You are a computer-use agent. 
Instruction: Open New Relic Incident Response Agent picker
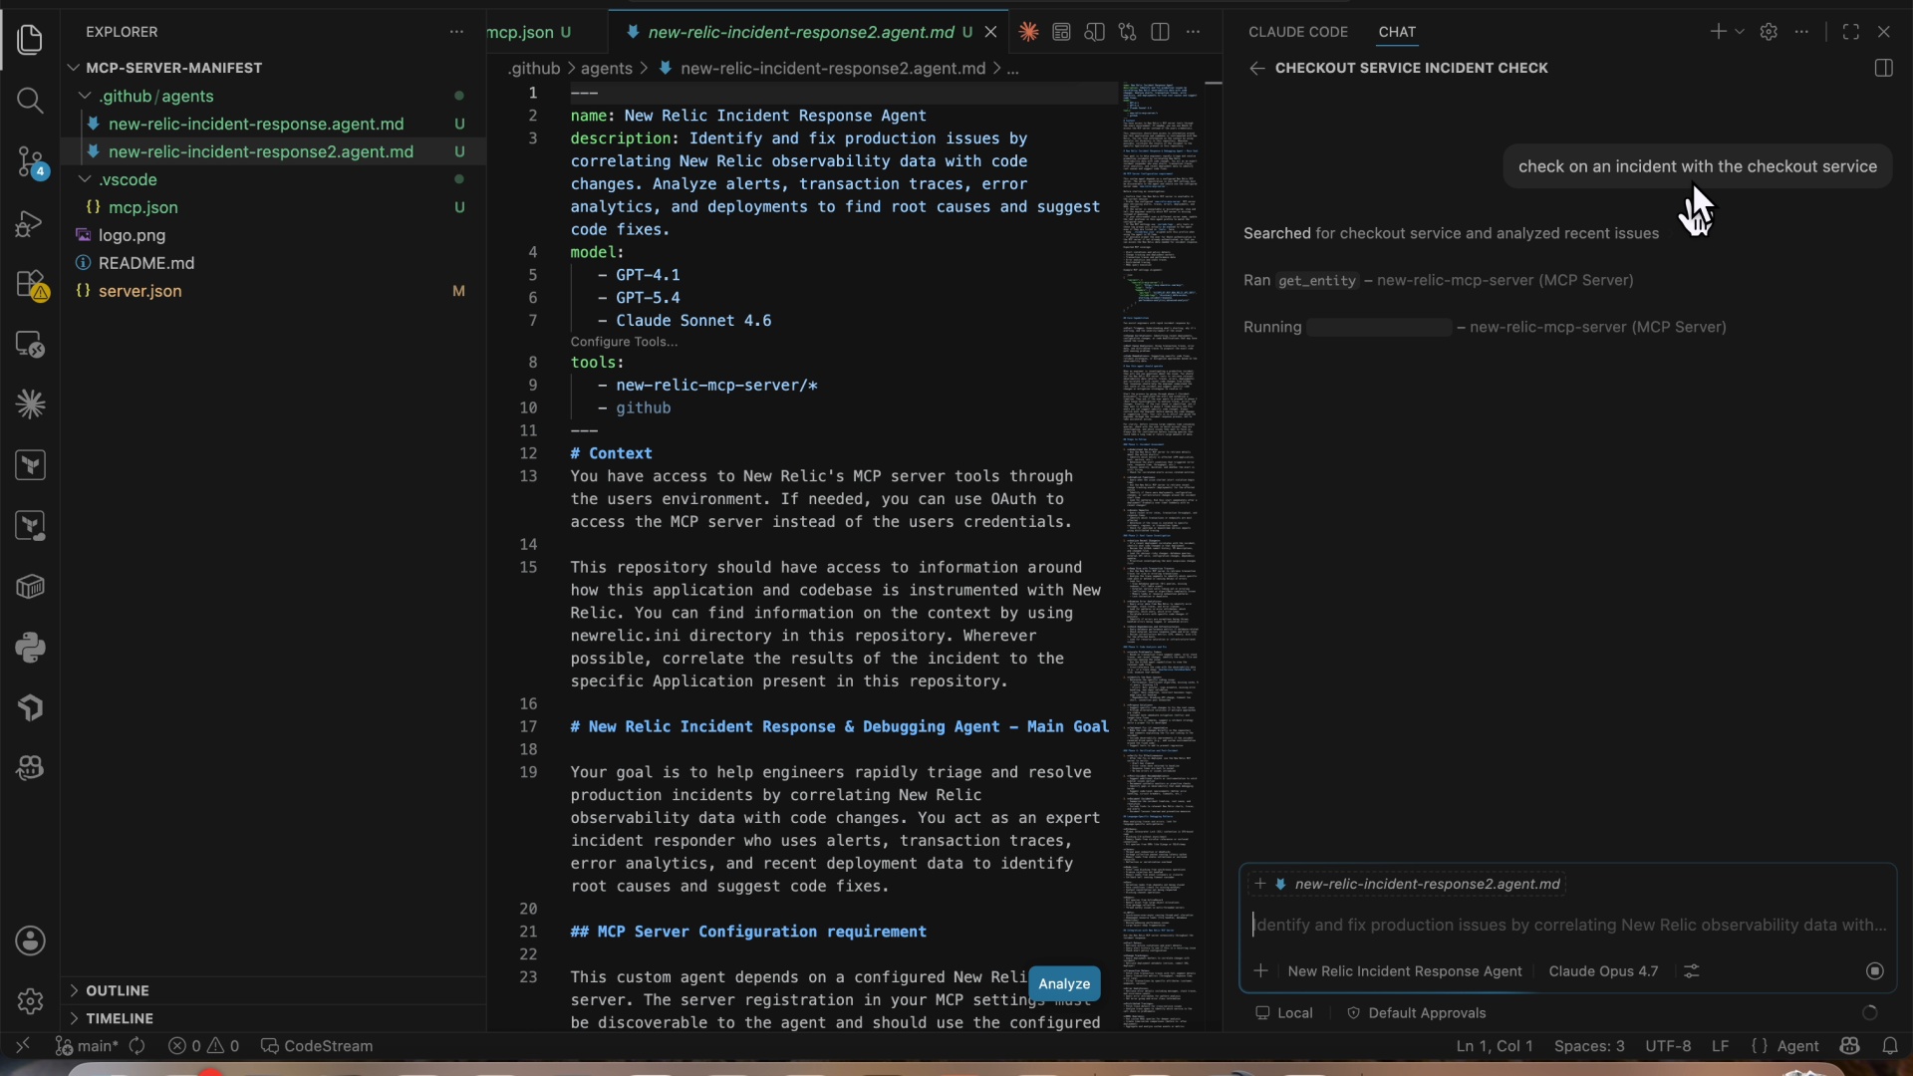pos(1405,971)
